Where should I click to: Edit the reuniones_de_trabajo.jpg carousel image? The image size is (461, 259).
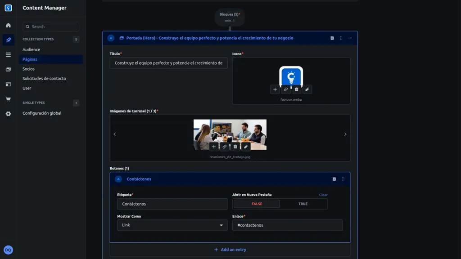(x=246, y=147)
